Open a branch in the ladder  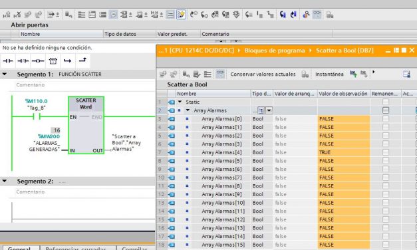(68, 61)
